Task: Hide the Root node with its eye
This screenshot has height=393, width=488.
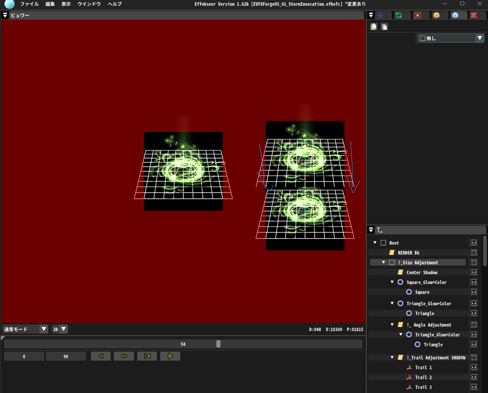Action: coord(474,243)
